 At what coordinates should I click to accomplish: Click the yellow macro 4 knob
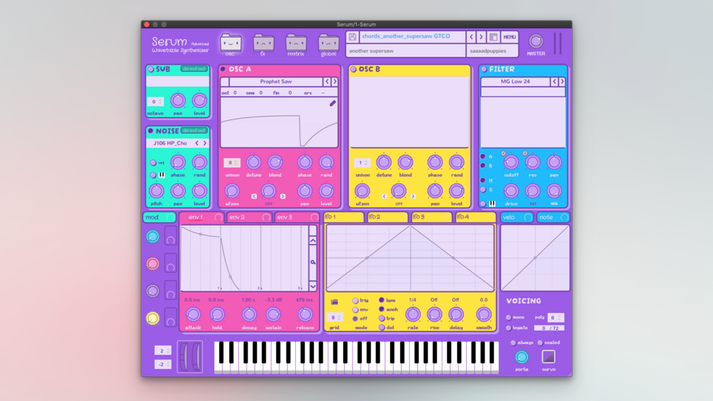pyautogui.click(x=153, y=318)
